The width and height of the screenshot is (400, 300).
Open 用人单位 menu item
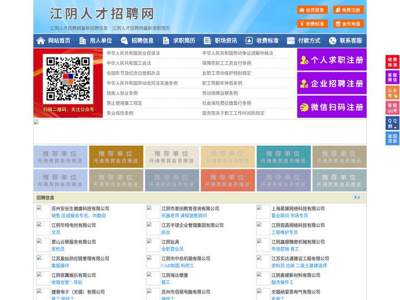101,41
